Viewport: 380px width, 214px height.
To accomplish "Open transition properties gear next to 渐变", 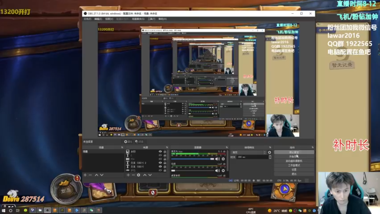I will [x=269, y=152].
